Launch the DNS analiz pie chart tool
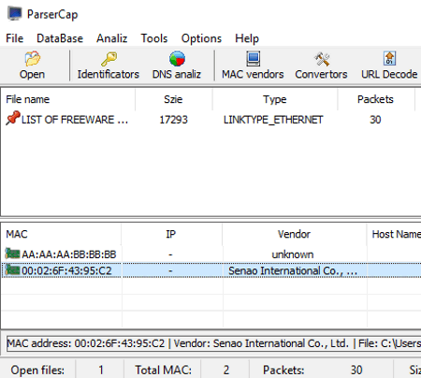The width and height of the screenshot is (421, 378). (177, 59)
